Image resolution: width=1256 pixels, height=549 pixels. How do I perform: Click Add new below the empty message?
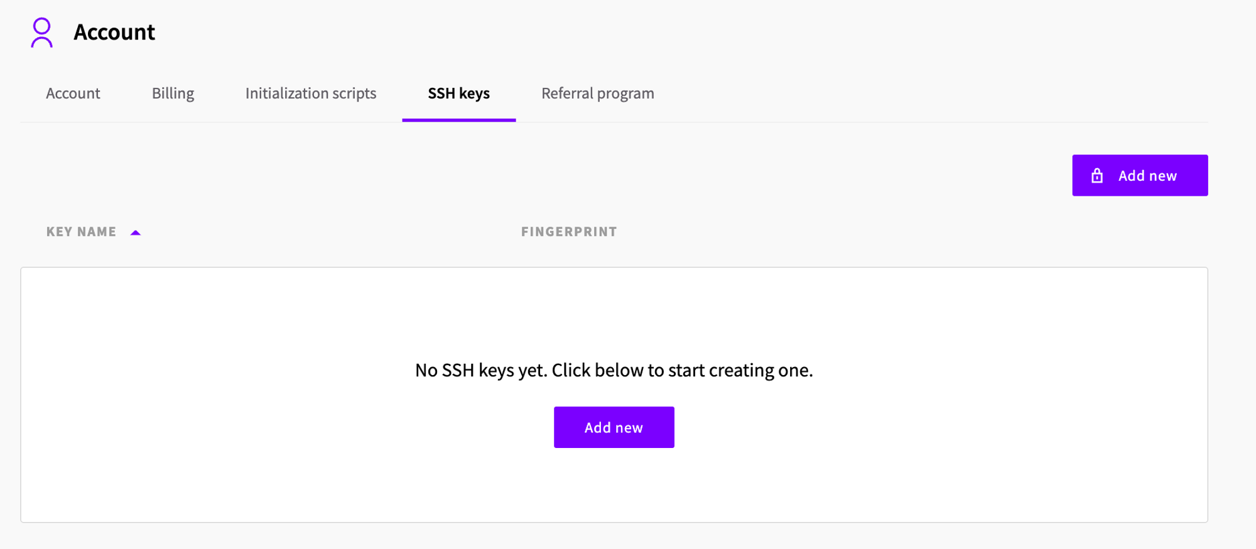pos(614,427)
